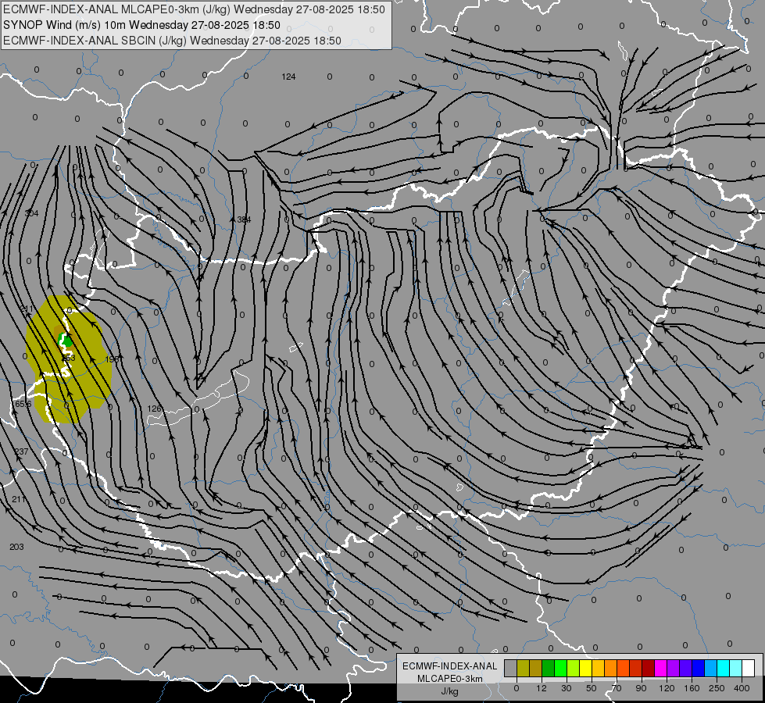Click the legend unit J/kg
765x703 pixels.
(449, 691)
